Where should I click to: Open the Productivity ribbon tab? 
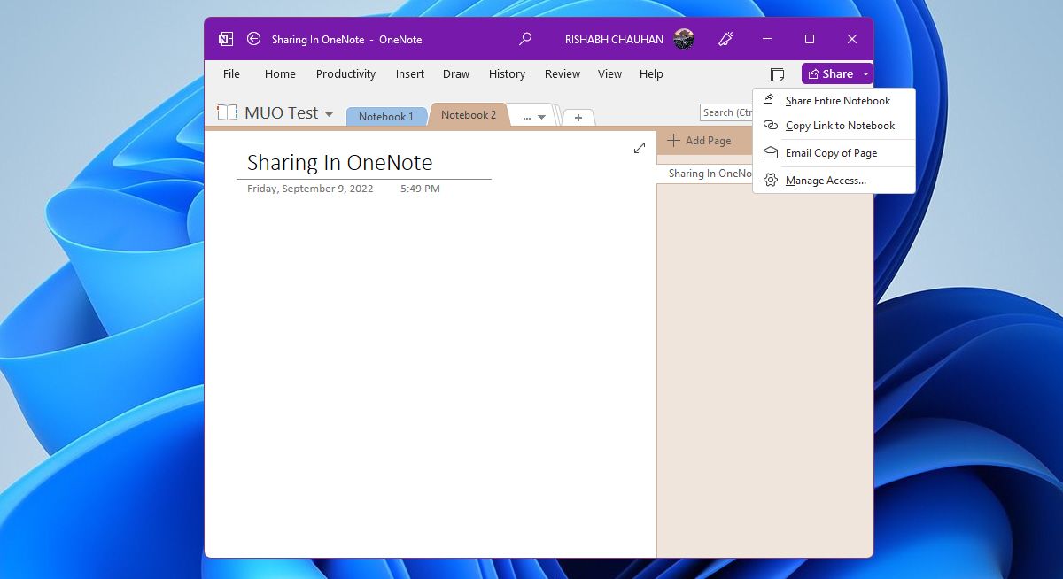point(345,73)
